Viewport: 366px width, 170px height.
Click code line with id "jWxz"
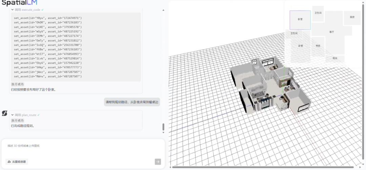point(48,72)
